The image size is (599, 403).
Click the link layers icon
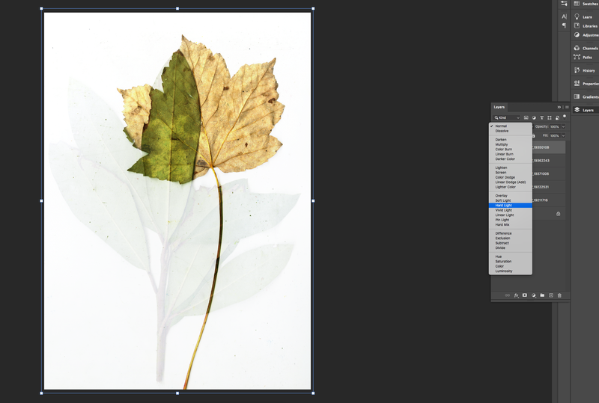[508, 295]
